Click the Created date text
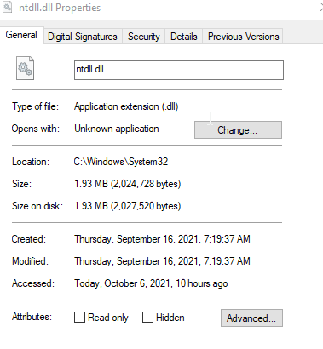323x349 pixels. click(x=162, y=239)
